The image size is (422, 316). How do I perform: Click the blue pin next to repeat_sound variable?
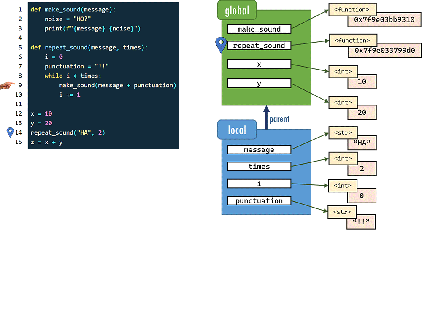click(221, 44)
